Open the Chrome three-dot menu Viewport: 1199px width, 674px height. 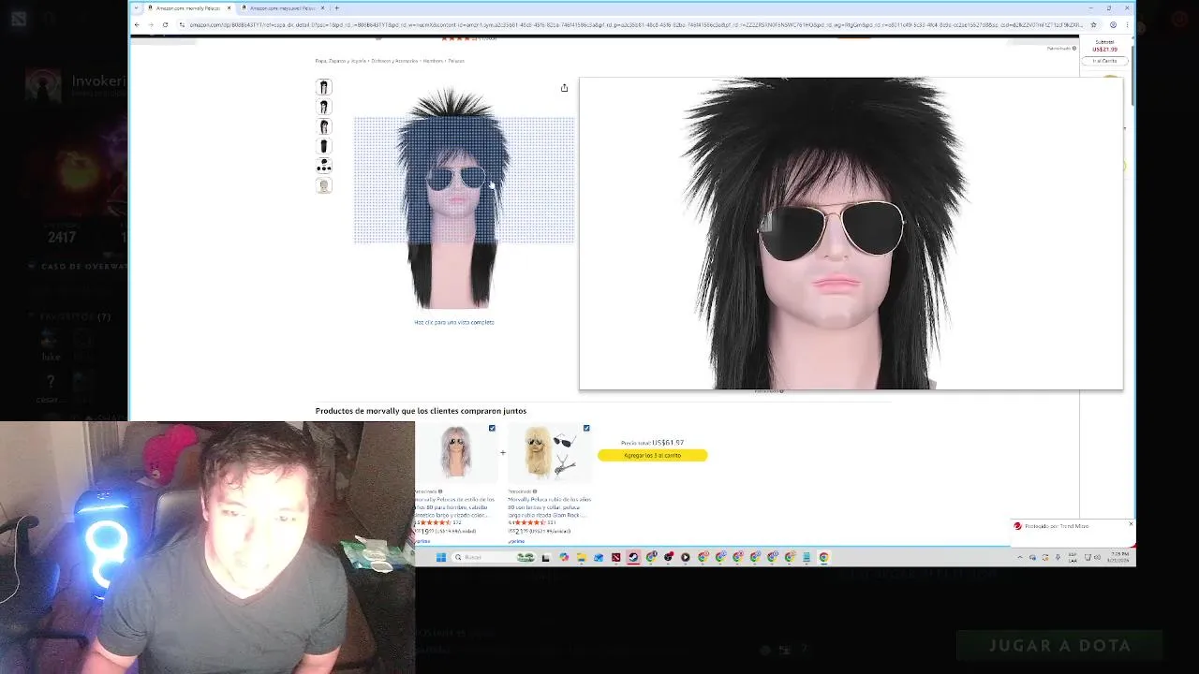[1128, 24]
